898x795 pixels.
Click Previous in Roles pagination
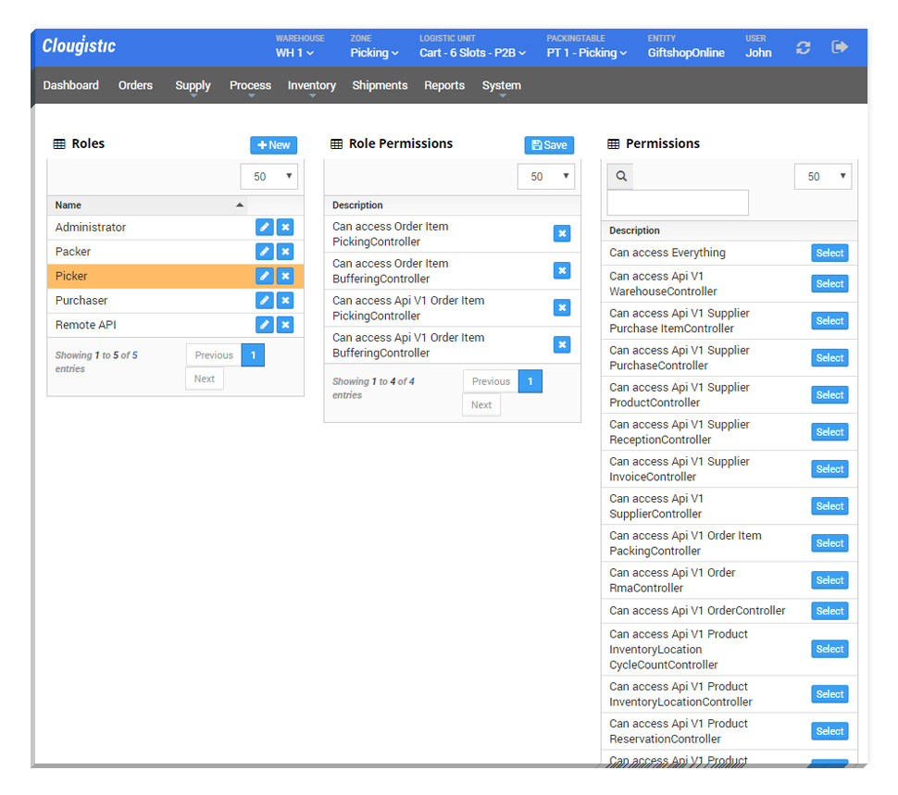[214, 355]
